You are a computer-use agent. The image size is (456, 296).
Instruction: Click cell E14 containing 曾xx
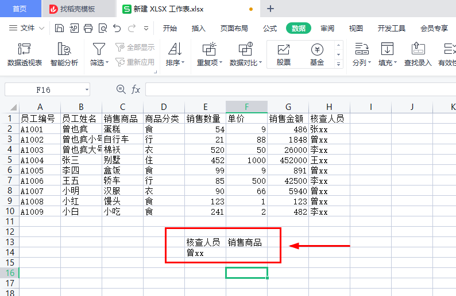(x=205, y=252)
